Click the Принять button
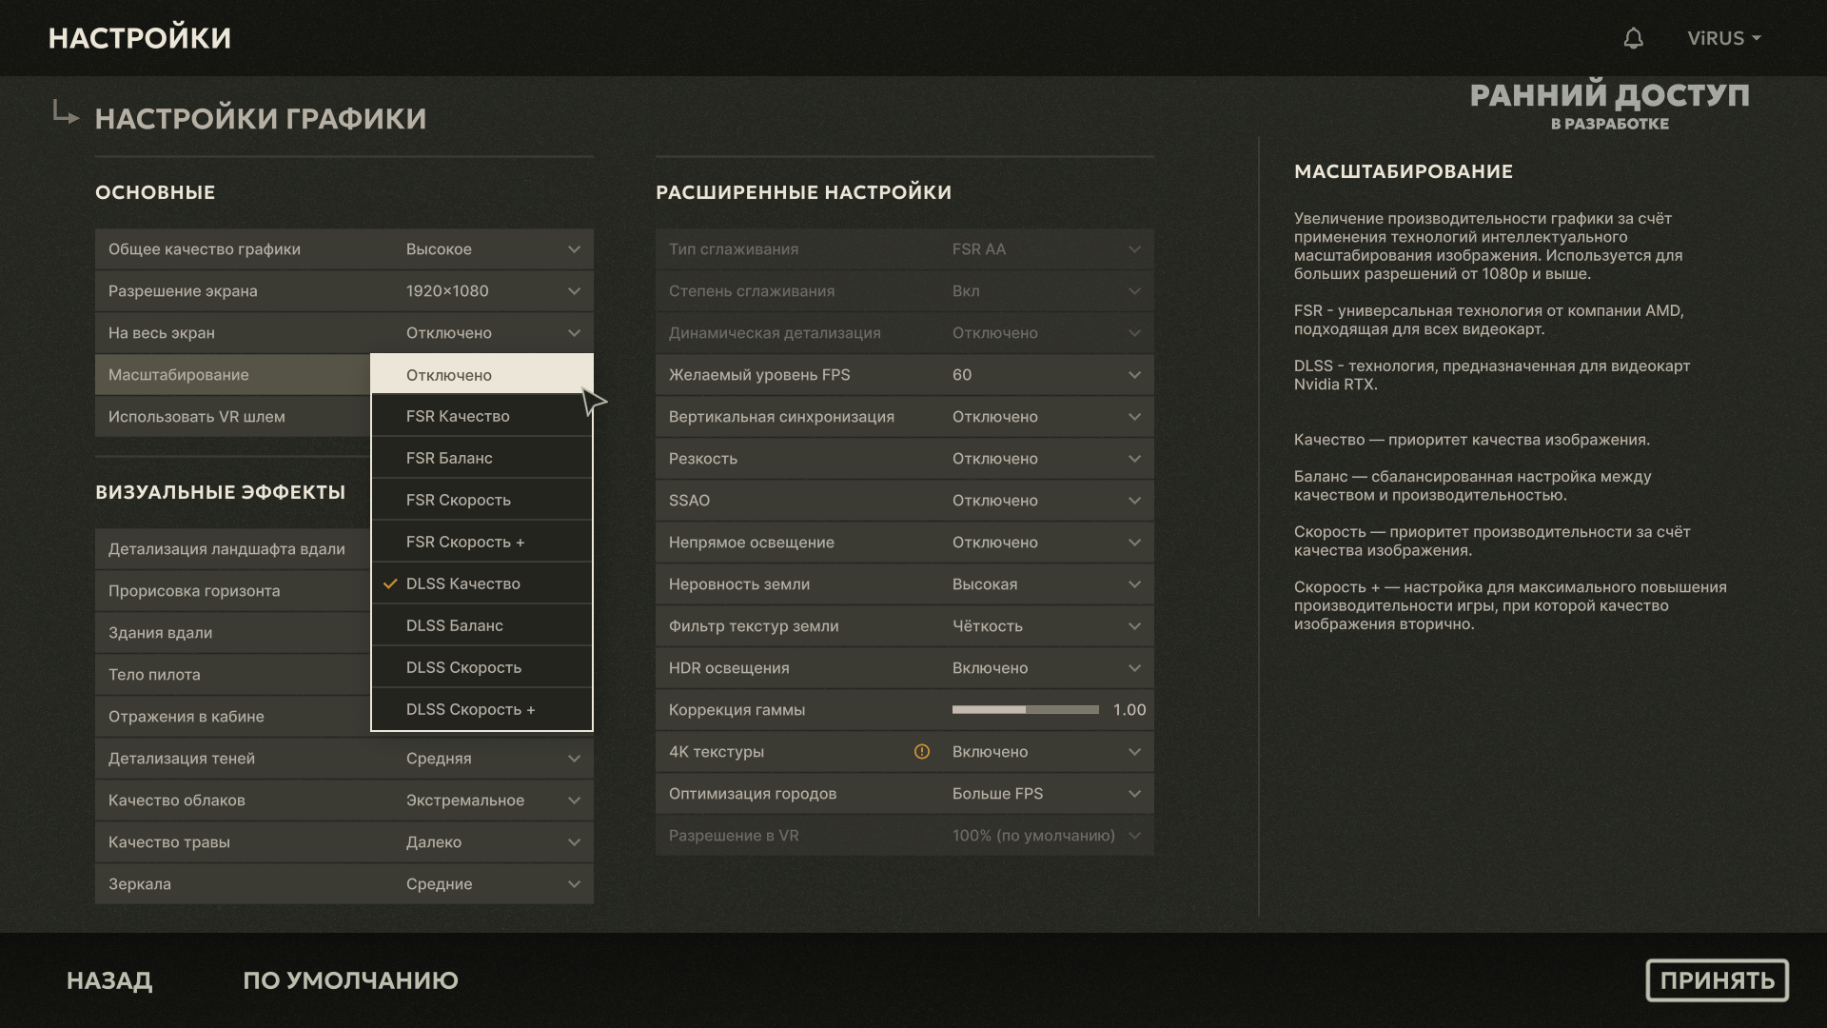This screenshot has width=1827, height=1028. click(1717, 980)
